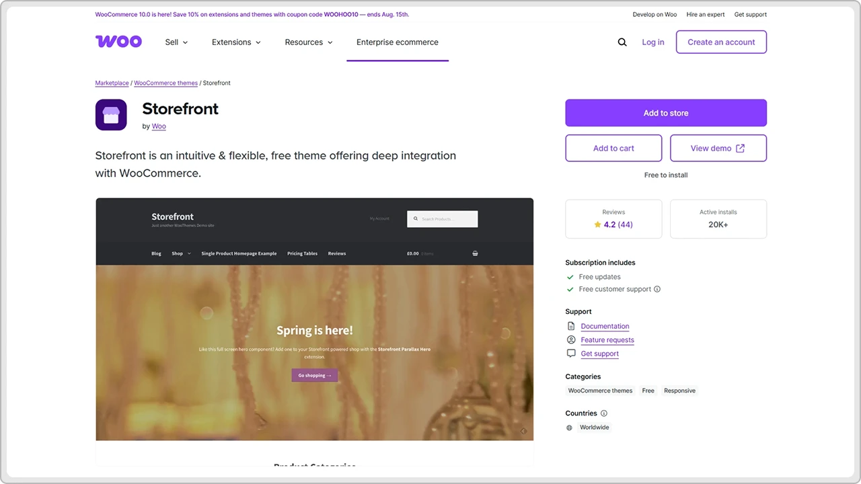Screen dimensions: 861x484
Task: Click info icon beside Free customer support
Action: (657, 289)
